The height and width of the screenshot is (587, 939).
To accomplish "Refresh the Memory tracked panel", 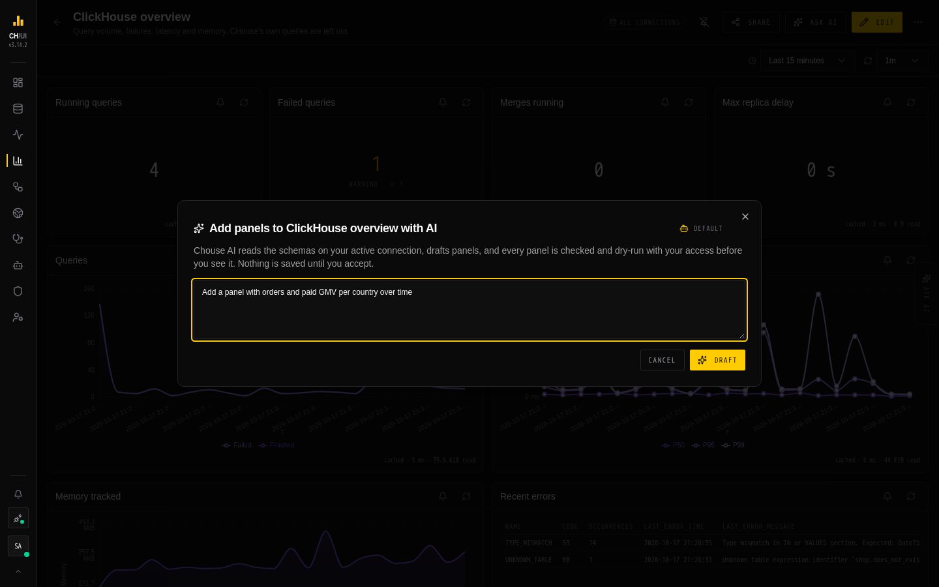I will (x=466, y=496).
